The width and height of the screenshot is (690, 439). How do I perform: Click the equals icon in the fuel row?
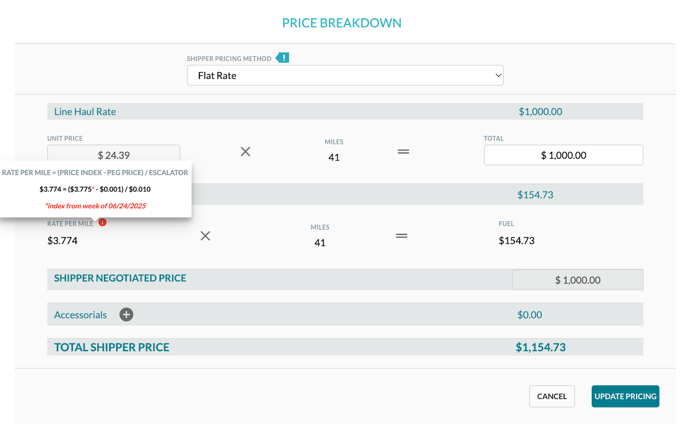pos(401,236)
